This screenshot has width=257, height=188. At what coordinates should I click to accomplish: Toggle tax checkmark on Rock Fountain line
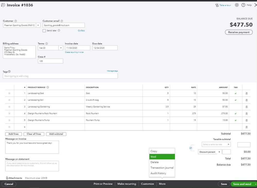236,114
